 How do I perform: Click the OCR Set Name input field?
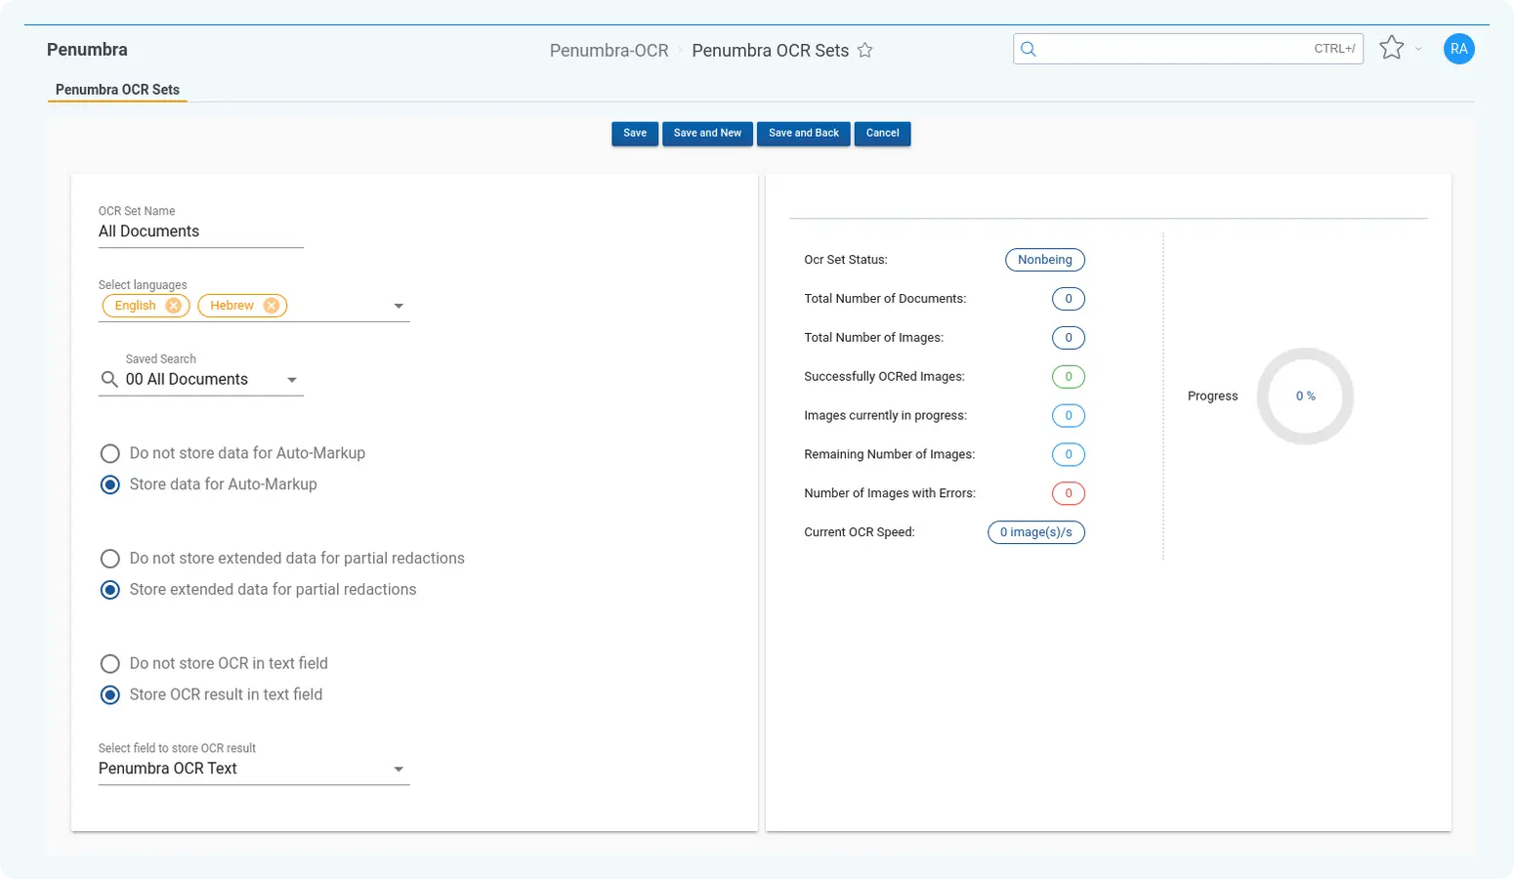200,231
